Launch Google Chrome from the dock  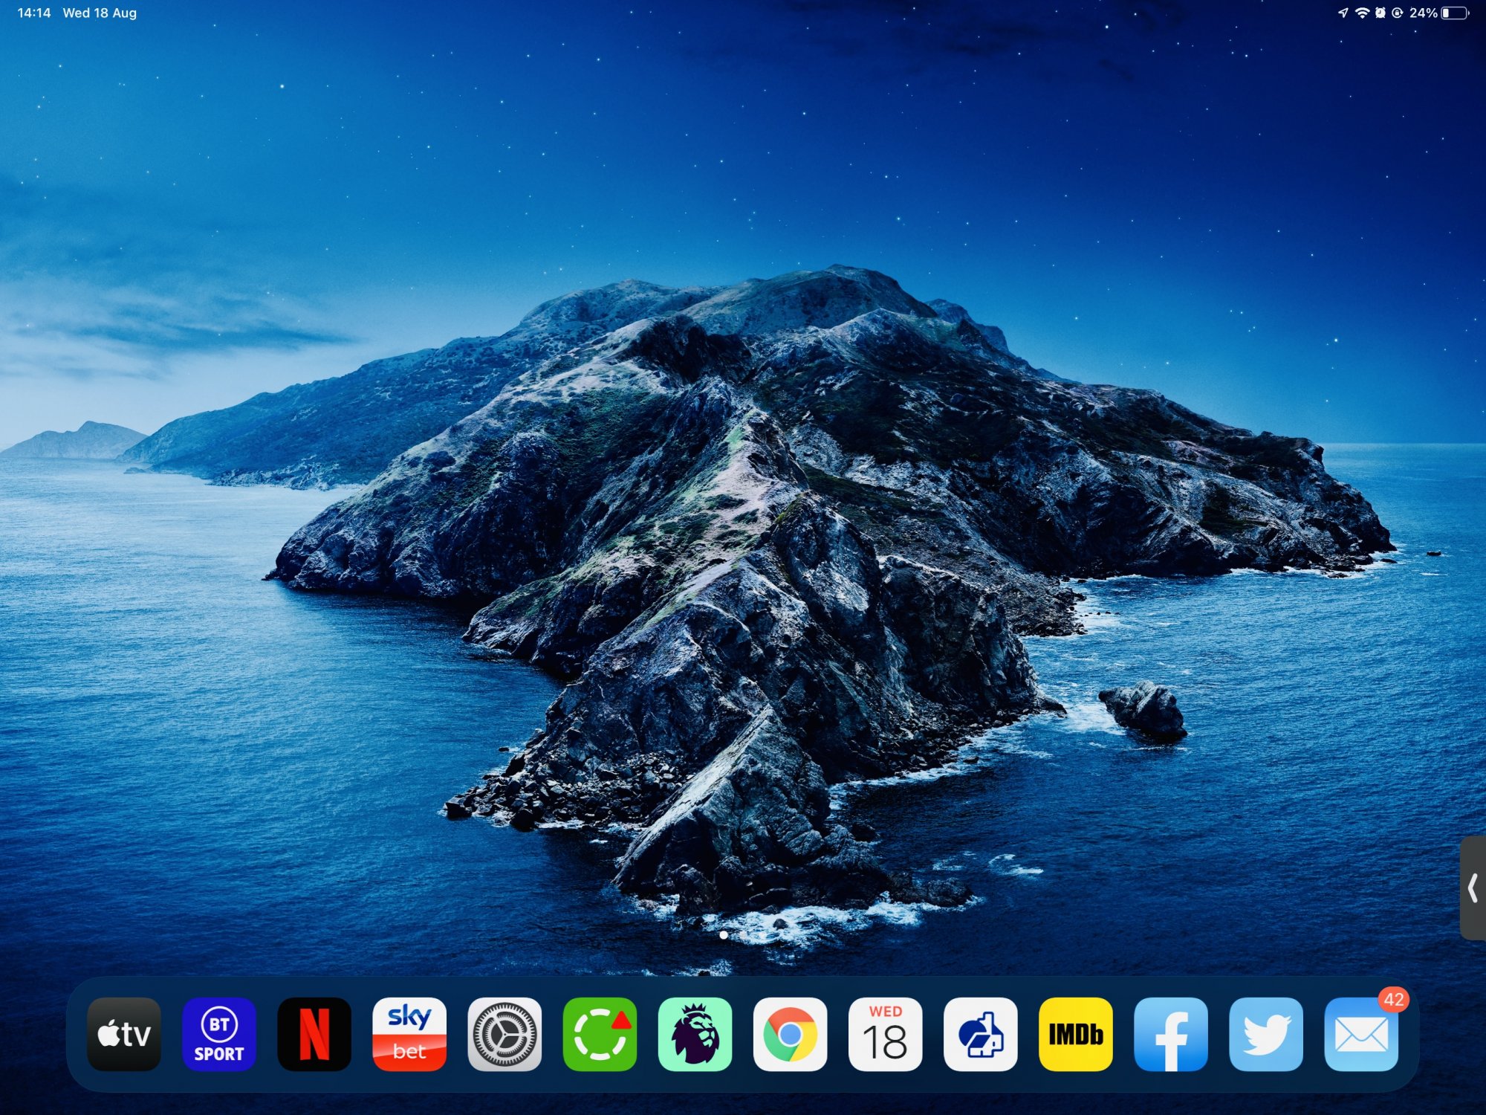[x=790, y=1034]
